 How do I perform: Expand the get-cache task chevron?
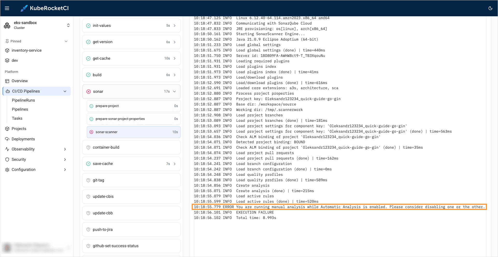(175, 58)
